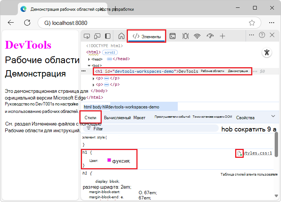Open the Performance gauge icon tool

pos(210,36)
